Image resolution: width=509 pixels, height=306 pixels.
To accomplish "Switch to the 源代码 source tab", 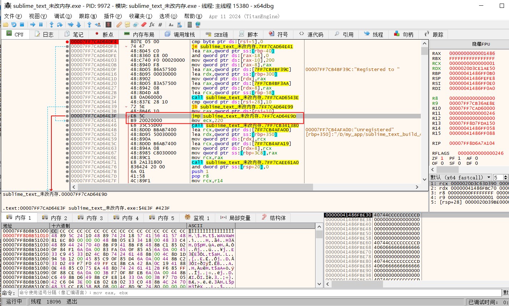I will point(311,34).
